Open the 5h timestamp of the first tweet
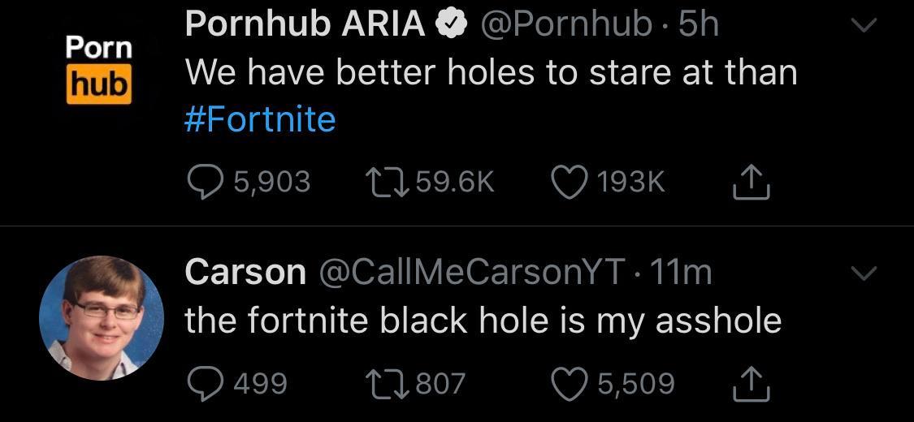Image resolution: width=914 pixels, height=422 pixels. (699, 25)
